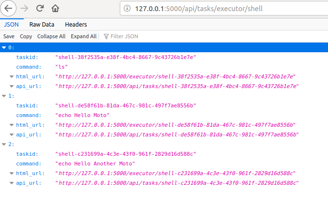Open html_url link ending 9c43726b1e7e

176,76
